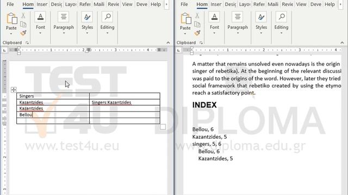Open References tab in right window
Screen dimensions: 348x195
point(259,4)
